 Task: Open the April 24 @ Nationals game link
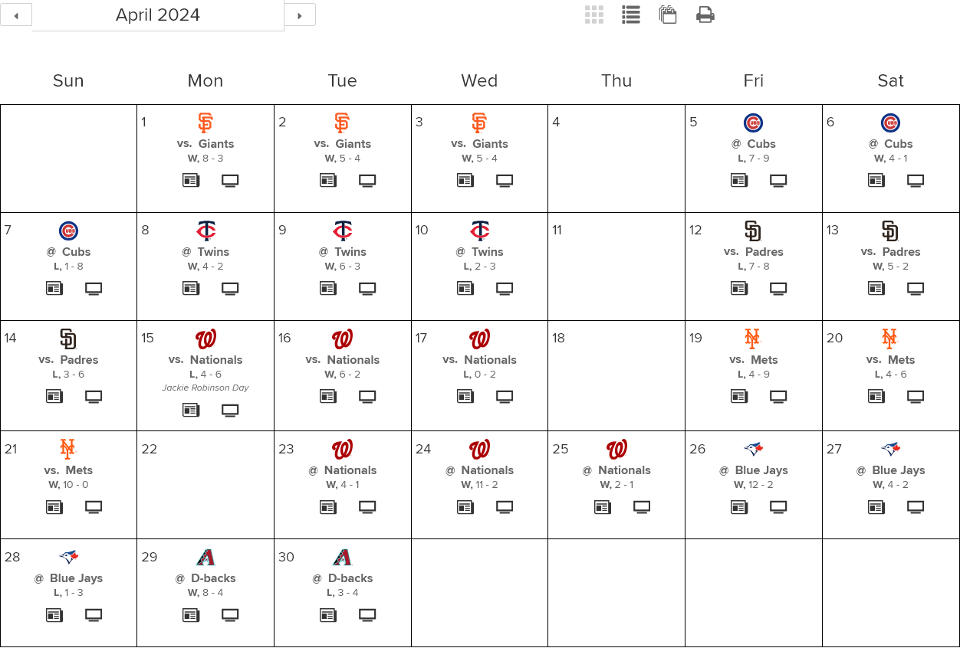[480, 470]
